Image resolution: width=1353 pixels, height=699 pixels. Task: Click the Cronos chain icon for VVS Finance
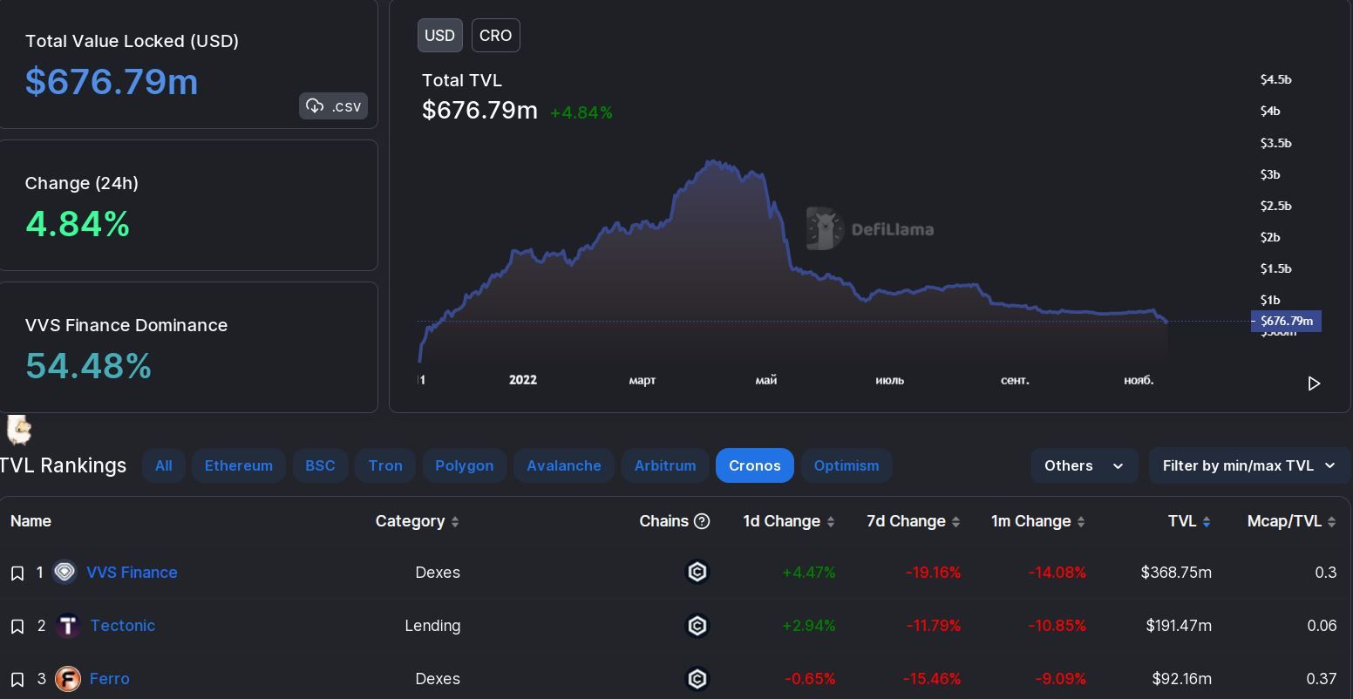tap(697, 572)
